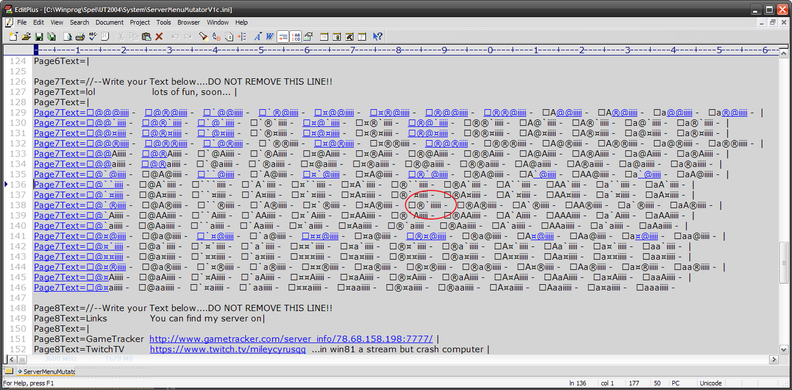Click the Open file folder icon
This screenshot has height=390, width=792.
(x=26, y=37)
